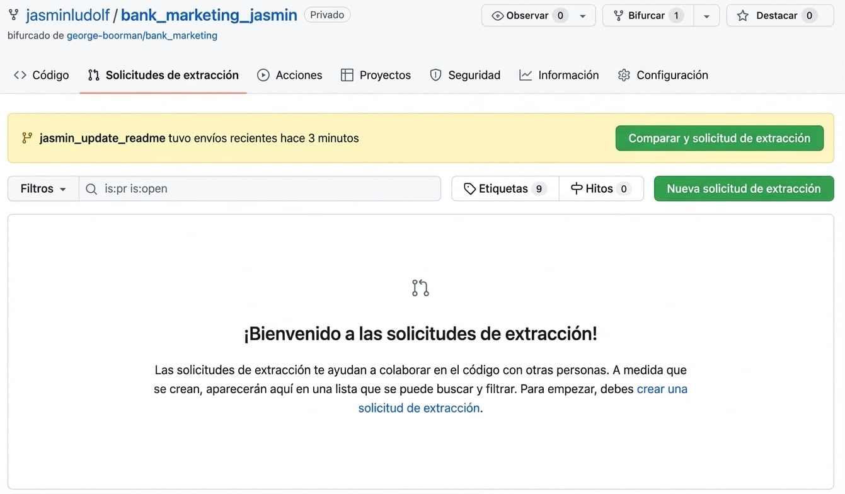
Task: Click the is:pr is:open search field
Action: 260,188
